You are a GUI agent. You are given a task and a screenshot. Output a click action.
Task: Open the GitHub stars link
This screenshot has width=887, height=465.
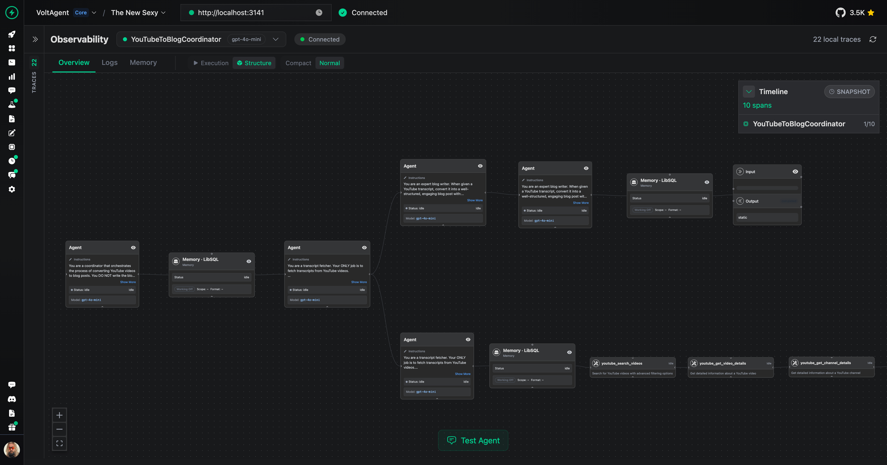[855, 13]
